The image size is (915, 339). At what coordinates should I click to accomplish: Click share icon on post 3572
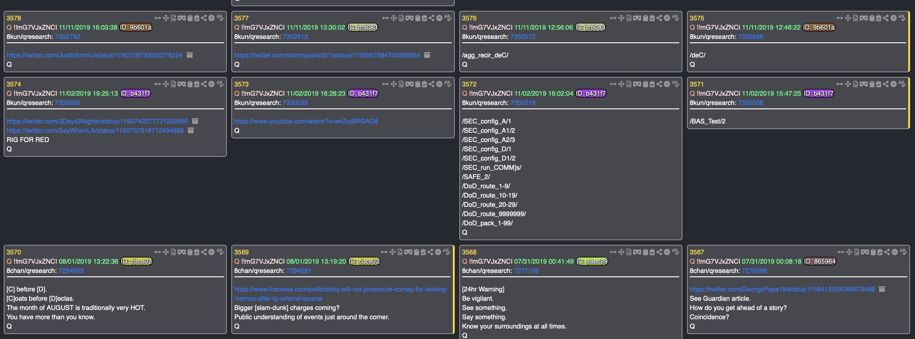[x=659, y=84]
